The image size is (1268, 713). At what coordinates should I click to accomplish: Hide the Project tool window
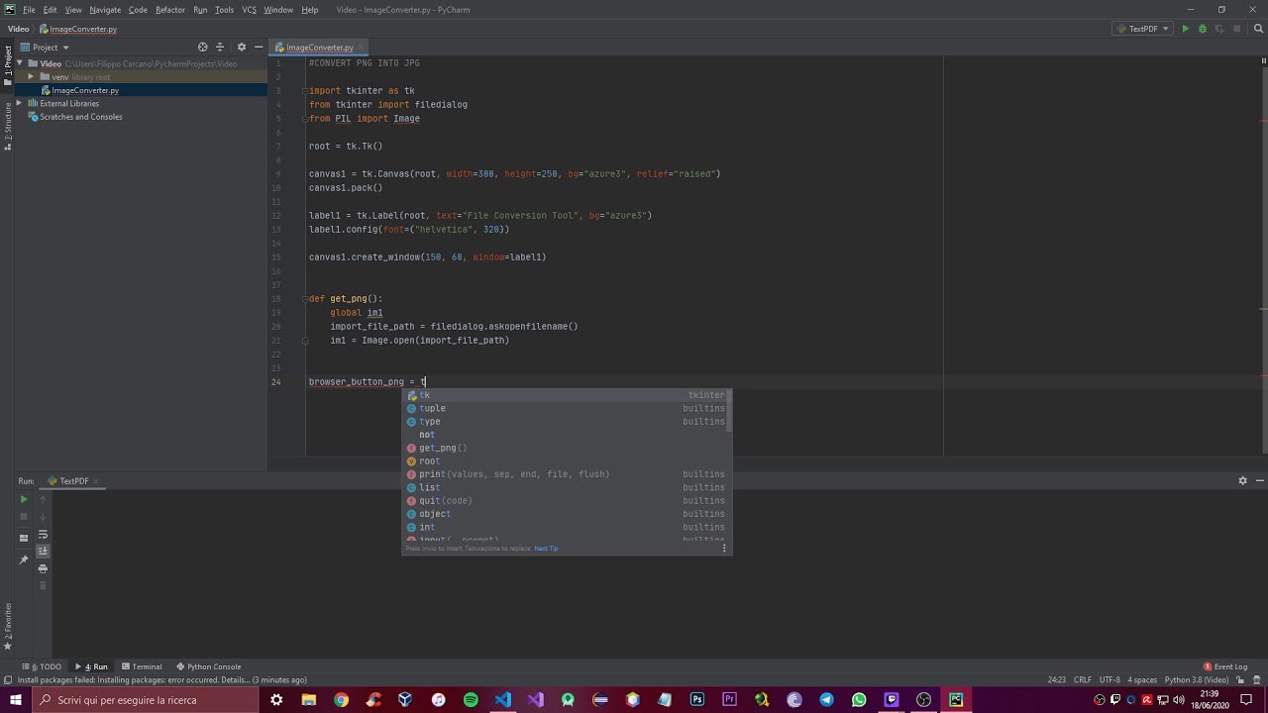click(259, 47)
